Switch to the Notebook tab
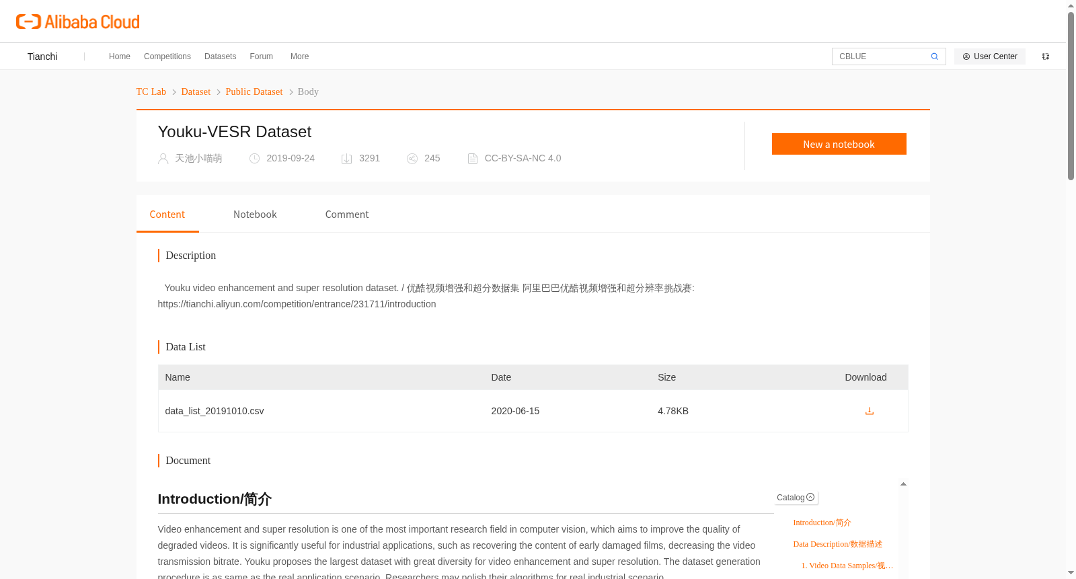 (255, 215)
